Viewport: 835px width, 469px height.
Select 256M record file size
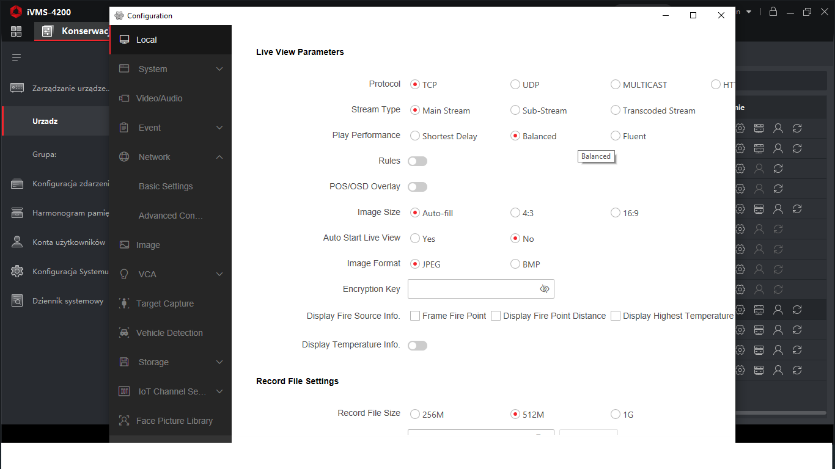click(x=415, y=415)
